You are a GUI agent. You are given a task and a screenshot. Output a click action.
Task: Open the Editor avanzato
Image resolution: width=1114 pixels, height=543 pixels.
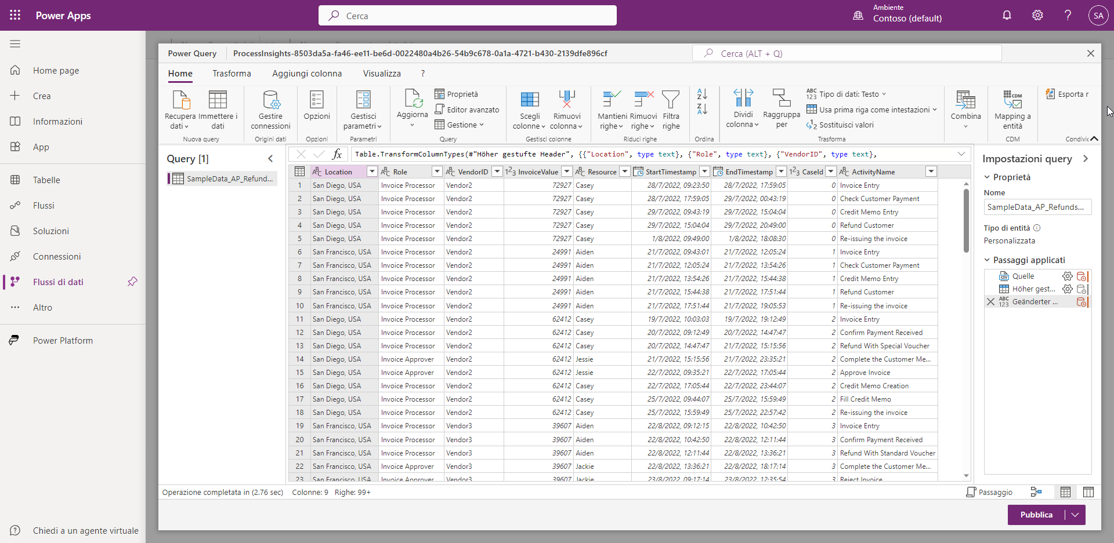click(x=467, y=110)
